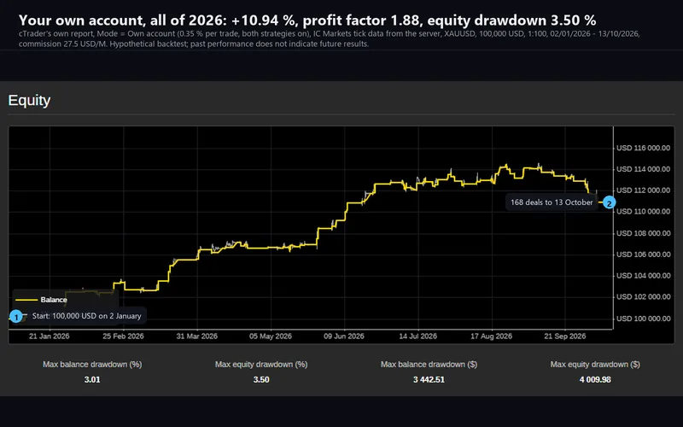This screenshot has height=427, width=683.
Task: Click the 'Max balance drawdown ($)' label
Action: [x=429, y=365]
